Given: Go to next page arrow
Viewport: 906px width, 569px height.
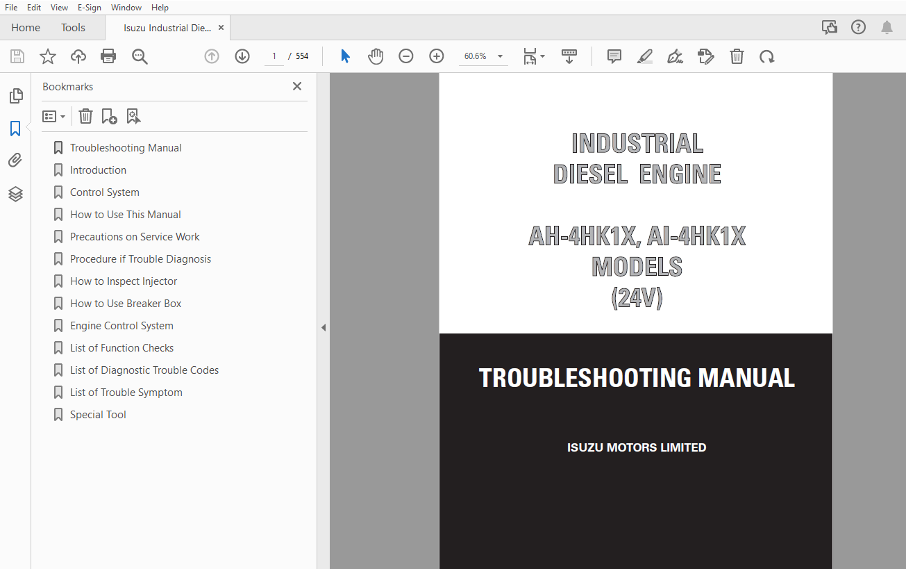Looking at the screenshot, I should [242, 56].
